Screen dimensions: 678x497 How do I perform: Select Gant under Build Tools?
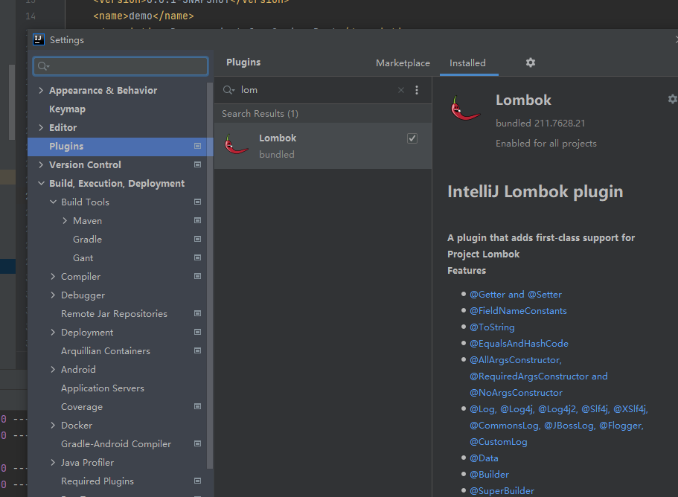click(x=83, y=257)
